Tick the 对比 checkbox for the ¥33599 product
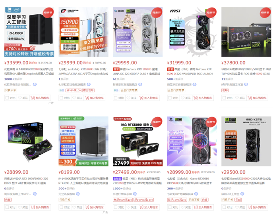This screenshot has width=275, height=217. tap(7, 98)
